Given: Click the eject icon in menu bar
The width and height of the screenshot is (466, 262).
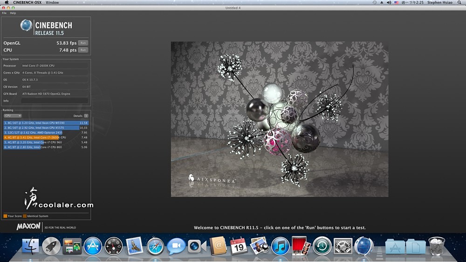Looking at the screenshot, I should pos(382,2).
